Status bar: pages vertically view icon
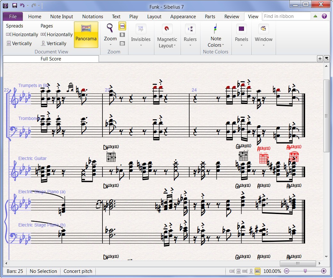The width and height of the screenshot is (333, 278). pyautogui.click(x=251, y=271)
